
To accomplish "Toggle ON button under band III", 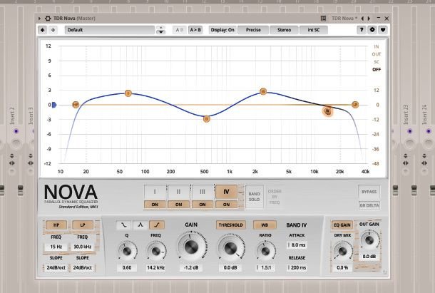I will pos(203,205).
